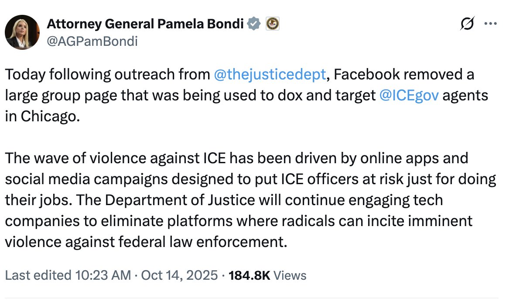Click "in Chicago." in first paragraph
The image size is (506, 302).
tap(43, 117)
